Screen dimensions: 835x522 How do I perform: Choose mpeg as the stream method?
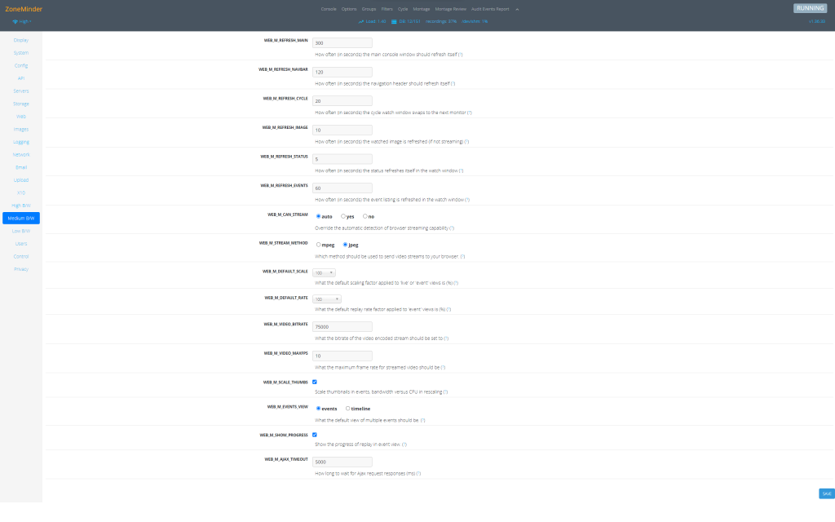[x=318, y=245]
